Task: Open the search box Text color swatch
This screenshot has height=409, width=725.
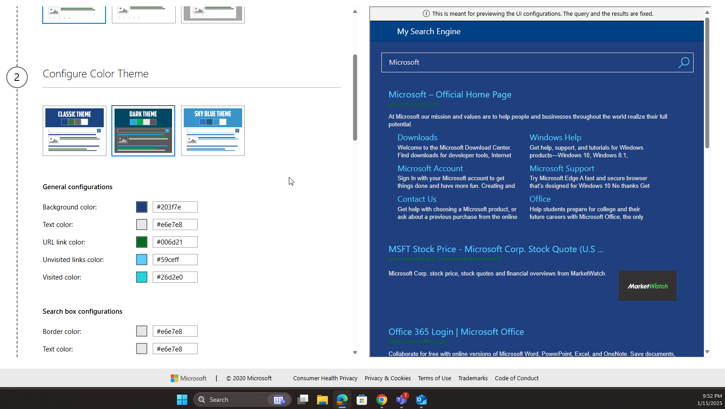Action: pos(141,349)
